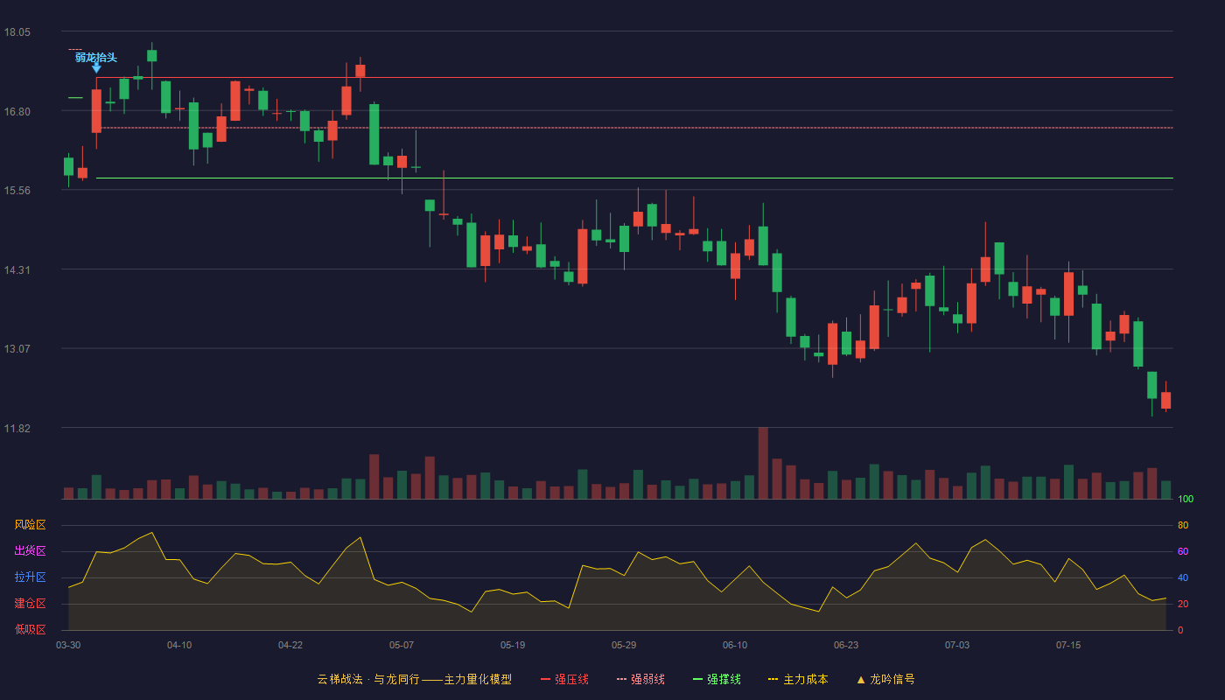The width and height of the screenshot is (1225, 700).
Task: Click the dotted pink strength line
Action: (x=634, y=128)
